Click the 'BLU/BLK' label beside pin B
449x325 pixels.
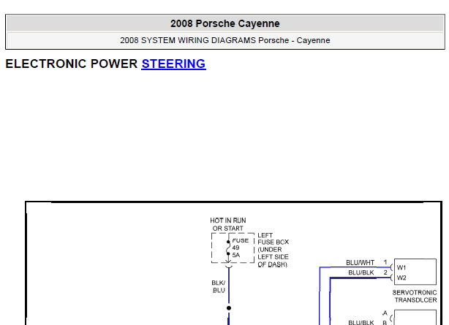(361, 322)
